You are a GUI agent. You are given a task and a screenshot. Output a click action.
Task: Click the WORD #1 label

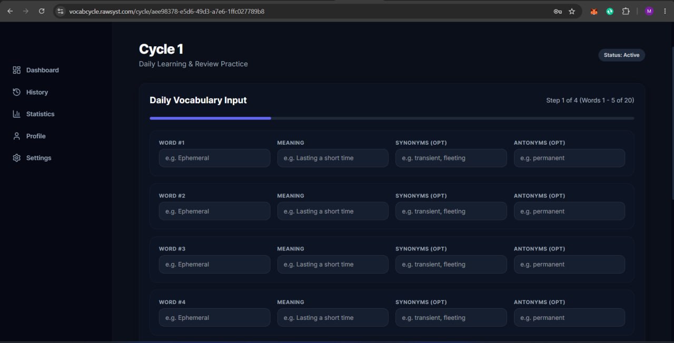(172, 143)
